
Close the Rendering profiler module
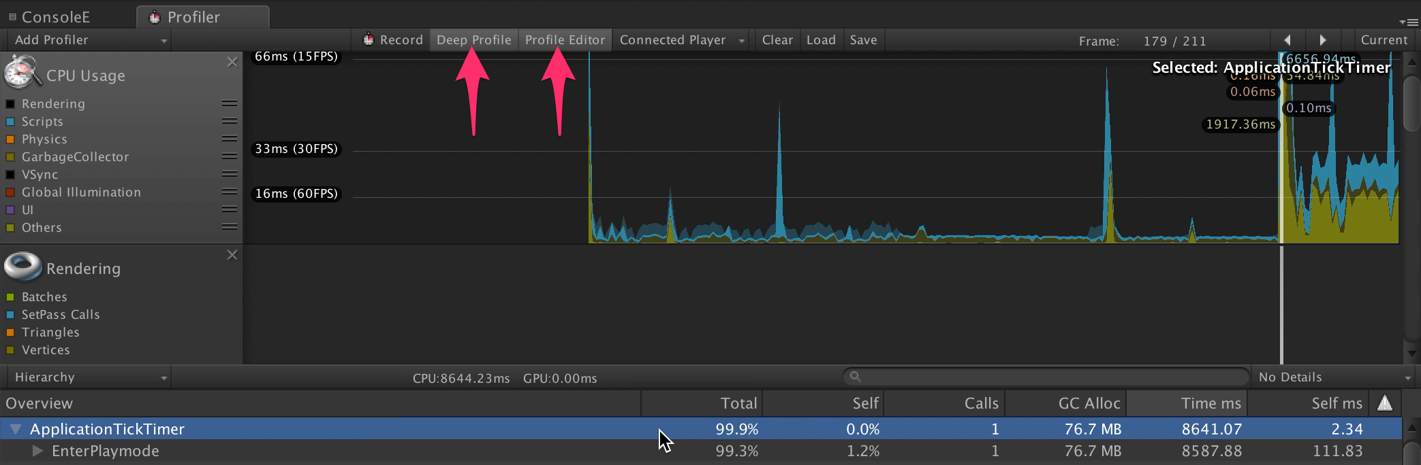point(232,255)
